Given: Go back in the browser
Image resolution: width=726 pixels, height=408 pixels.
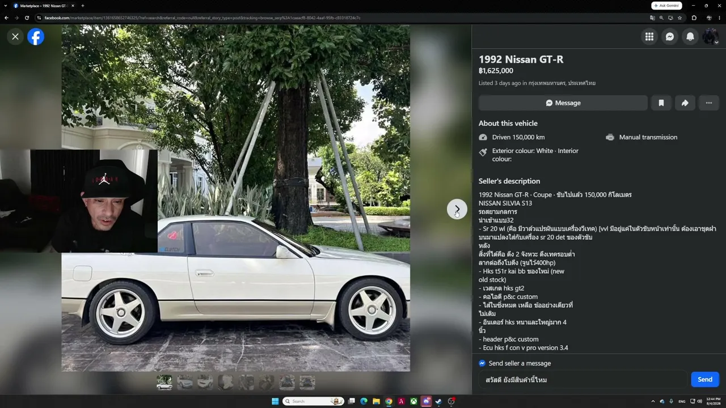Looking at the screenshot, I should click(x=6, y=18).
